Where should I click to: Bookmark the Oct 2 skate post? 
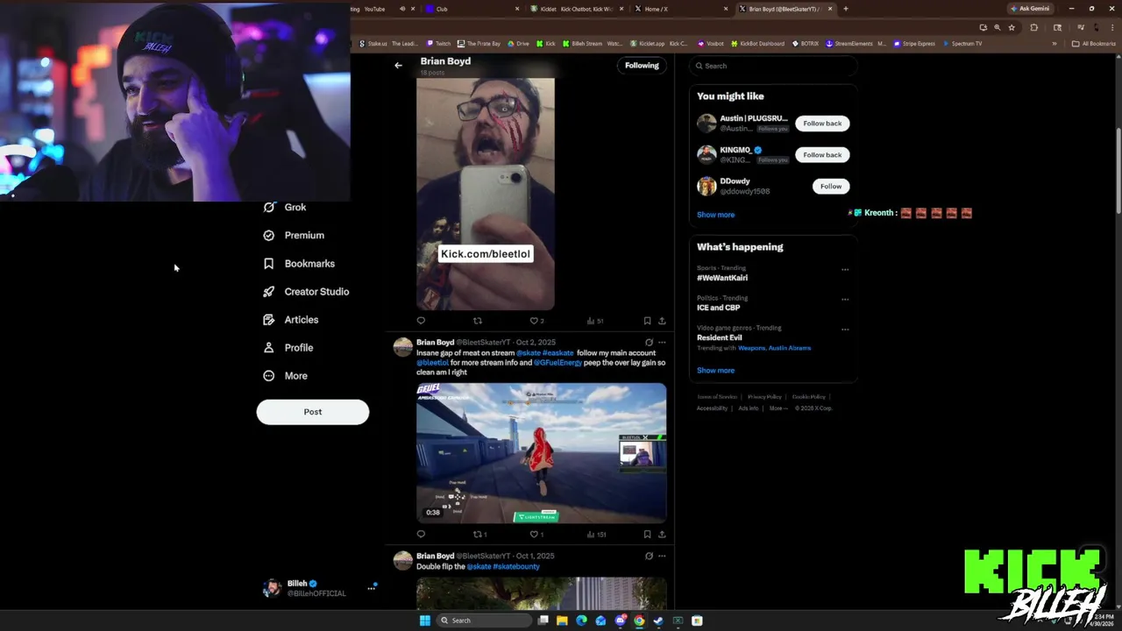[x=647, y=535]
